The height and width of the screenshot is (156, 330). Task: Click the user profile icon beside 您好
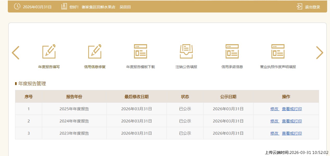click(64, 7)
